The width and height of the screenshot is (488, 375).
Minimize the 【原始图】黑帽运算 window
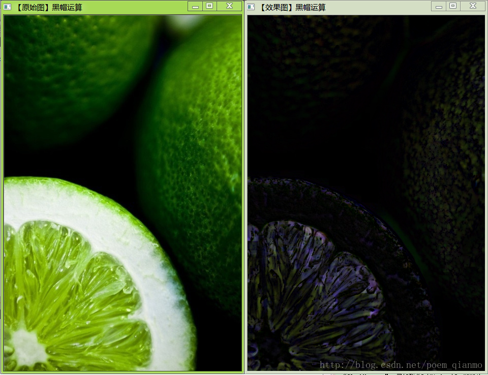(195, 6)
